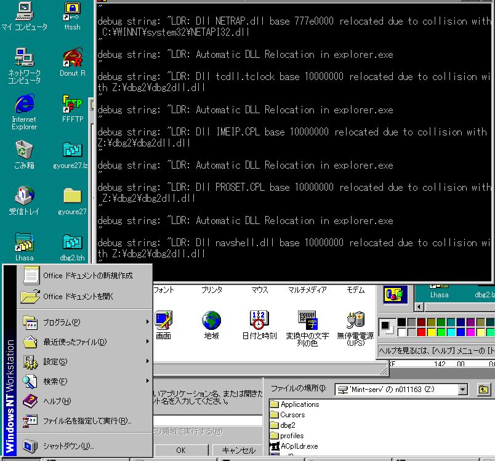495x461 pixels.
Task: Launch the ttssh shortcut on desktop
Action: click(x=72, y=16)
